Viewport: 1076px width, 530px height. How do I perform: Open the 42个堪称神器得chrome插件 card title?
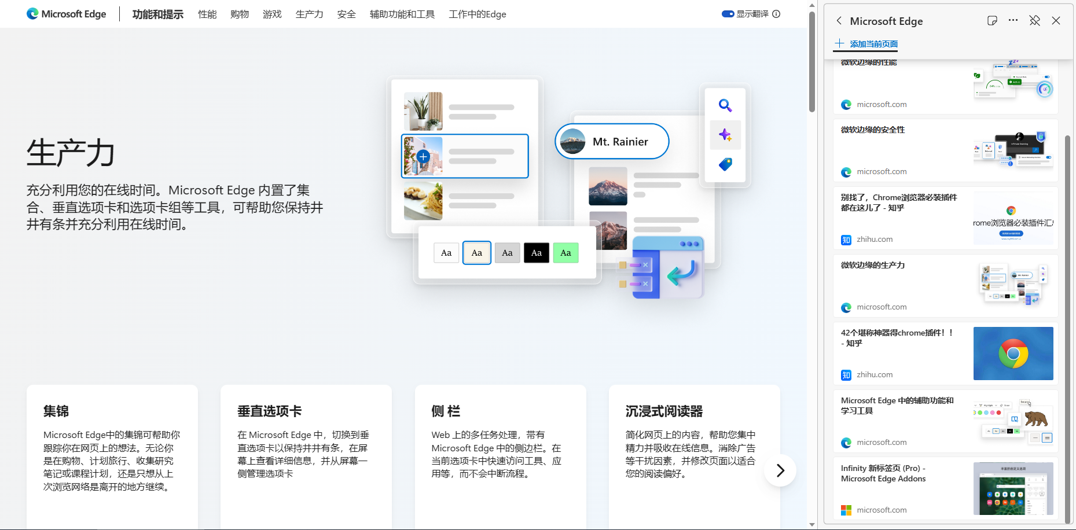pos(897,338)
